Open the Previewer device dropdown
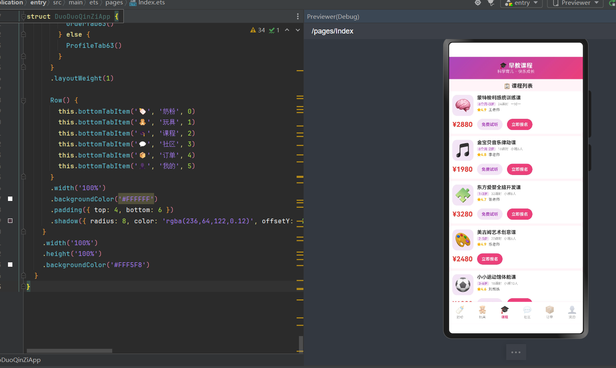The height and width of the screenshot is (368, 616). [x=576, y=3]
